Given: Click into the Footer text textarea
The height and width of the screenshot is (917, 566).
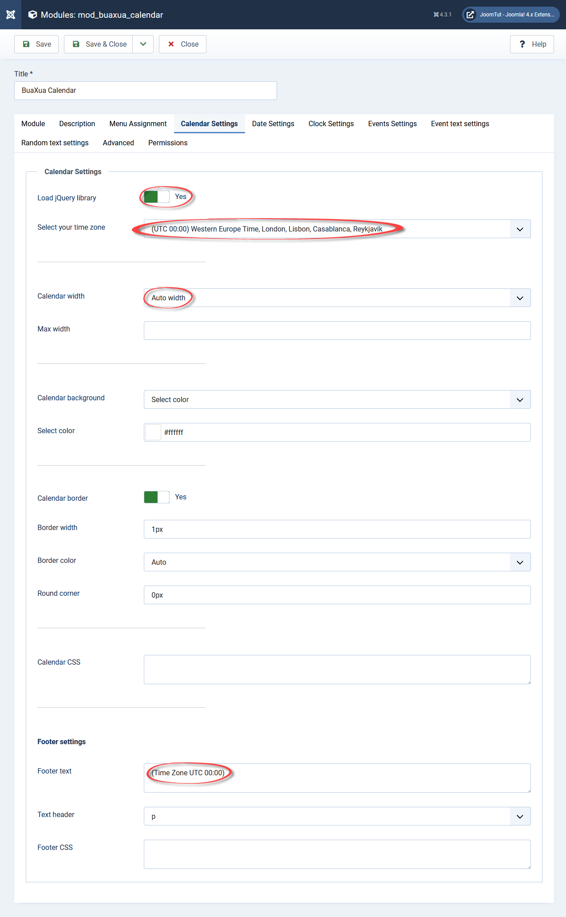Looking at the screenshot, I should tap(337, 778).
